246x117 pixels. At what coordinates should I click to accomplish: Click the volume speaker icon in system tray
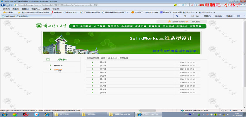[x=228, y=114]
